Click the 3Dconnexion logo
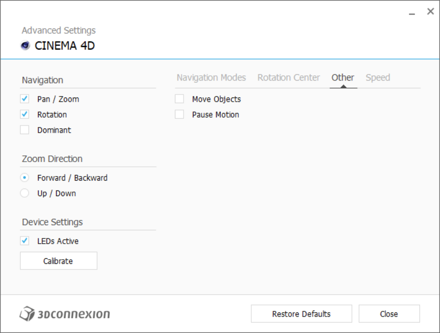440x333 pixels. [65, 313]
